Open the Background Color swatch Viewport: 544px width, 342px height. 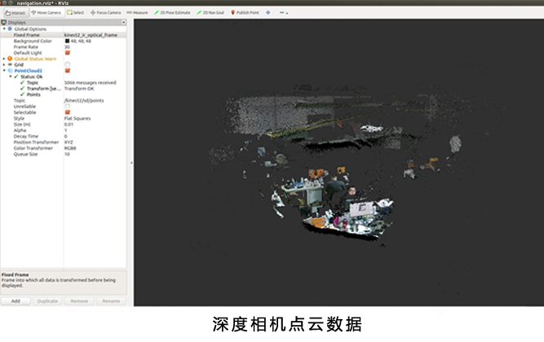coord(68,40)
